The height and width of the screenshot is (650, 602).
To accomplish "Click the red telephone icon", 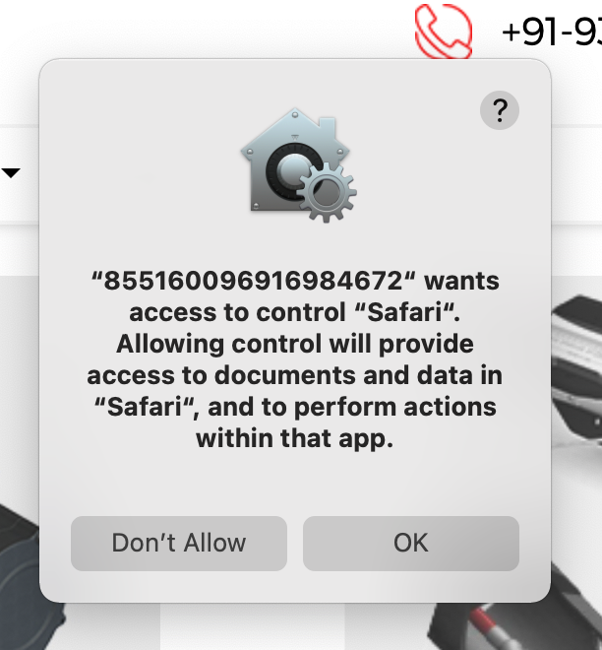I will 444,32.
